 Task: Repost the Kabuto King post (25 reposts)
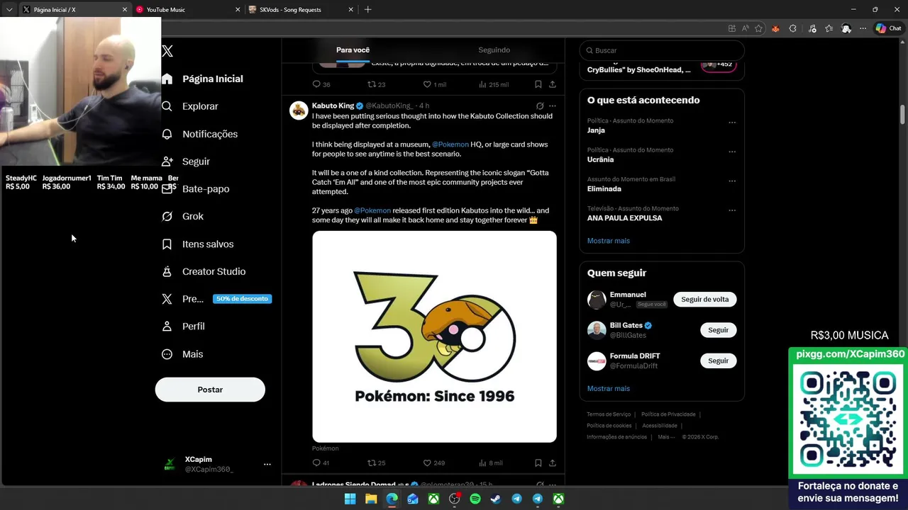(376, 463)
